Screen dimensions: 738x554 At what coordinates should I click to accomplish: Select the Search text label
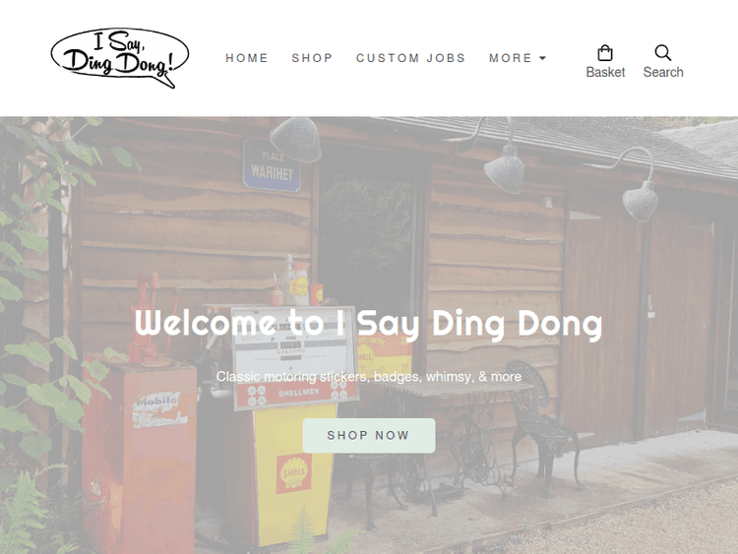663,72
